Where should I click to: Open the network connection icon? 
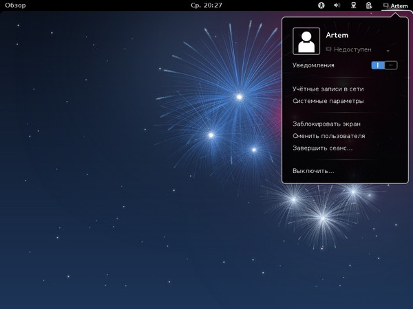click(x=354, y=5)
